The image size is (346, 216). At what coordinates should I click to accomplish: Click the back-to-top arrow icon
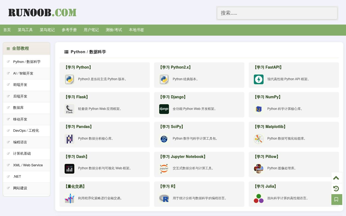pyautogui.click(x=337, y=178)
